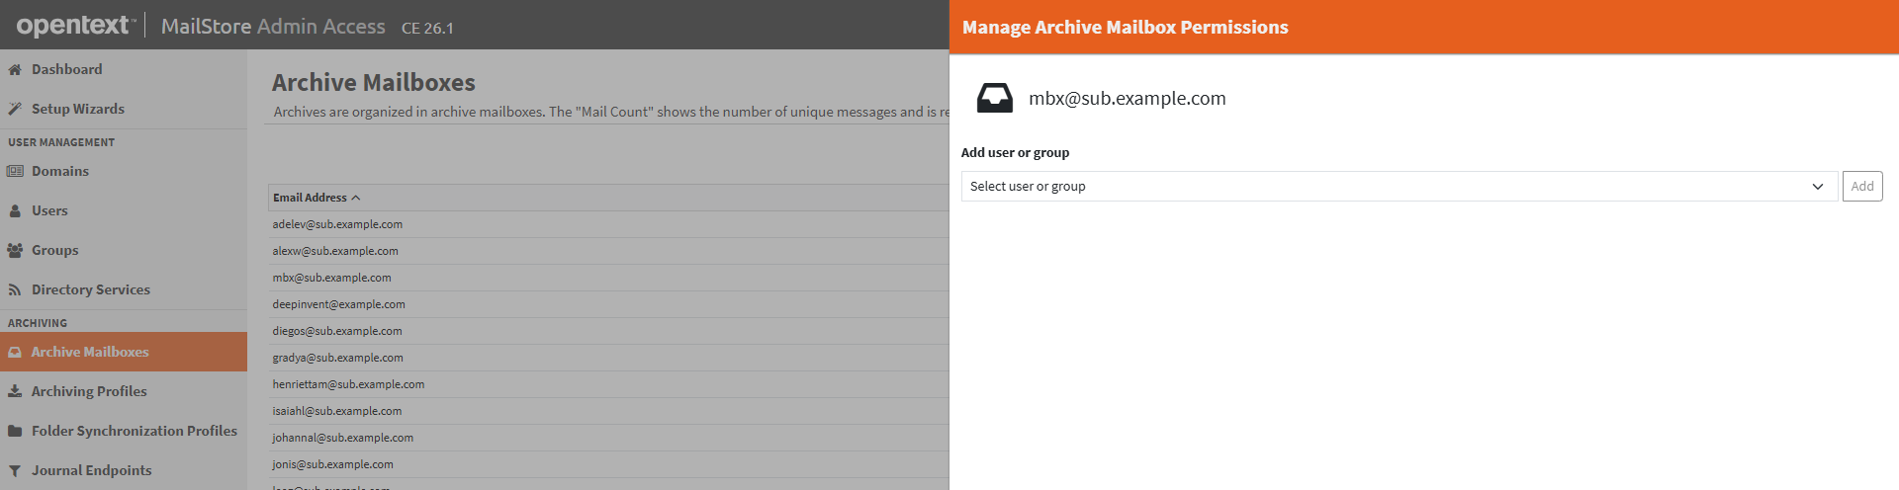Sort by the Email Address column header
1899x490 pixels.
310,198
